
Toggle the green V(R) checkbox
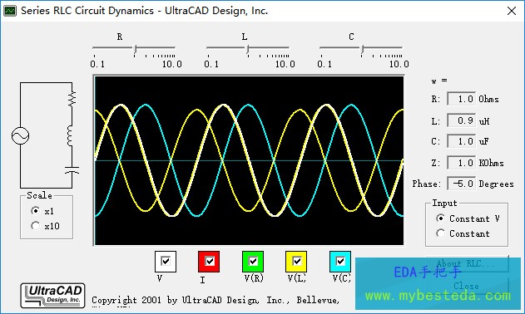(253, 261)
